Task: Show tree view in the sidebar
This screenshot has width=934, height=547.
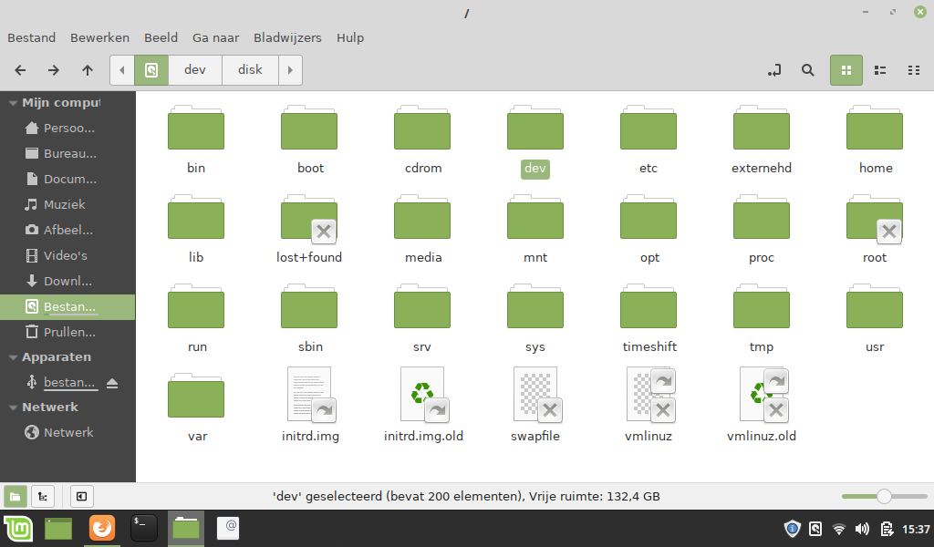Action: [x=42, y=496]
